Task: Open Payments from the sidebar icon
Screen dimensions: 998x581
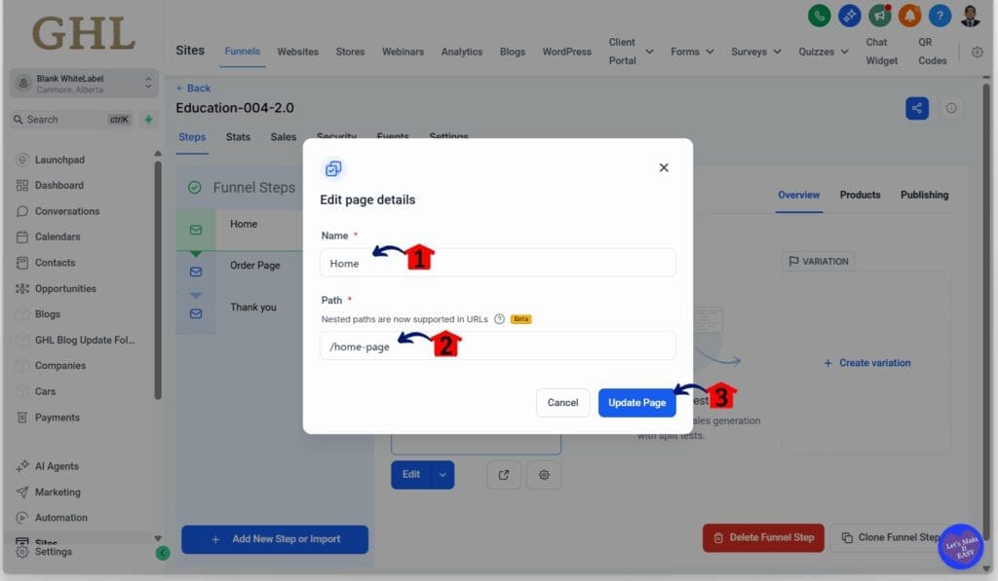Action: pyautogui.click(x=21, y=418)
